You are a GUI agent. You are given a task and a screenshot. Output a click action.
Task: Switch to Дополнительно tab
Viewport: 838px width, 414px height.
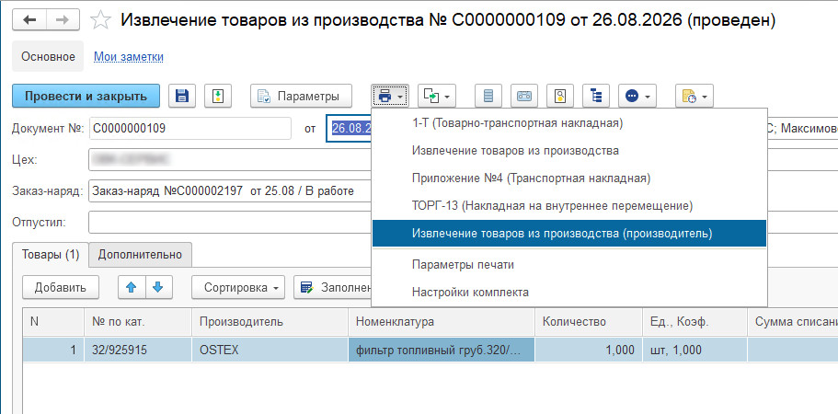(140, 255)
